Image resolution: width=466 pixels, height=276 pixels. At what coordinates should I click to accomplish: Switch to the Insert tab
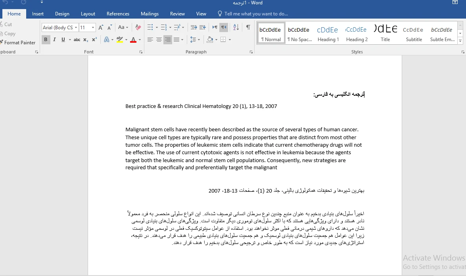coord(38,14)
